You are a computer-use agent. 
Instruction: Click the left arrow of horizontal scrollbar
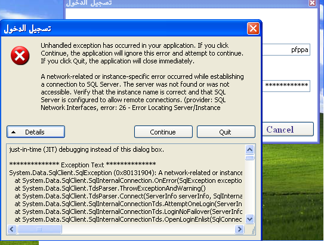12,229
